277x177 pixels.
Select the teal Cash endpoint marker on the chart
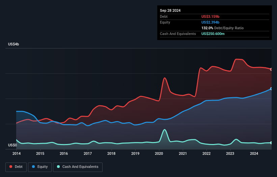pyautogui.click(x=271, y=143)
